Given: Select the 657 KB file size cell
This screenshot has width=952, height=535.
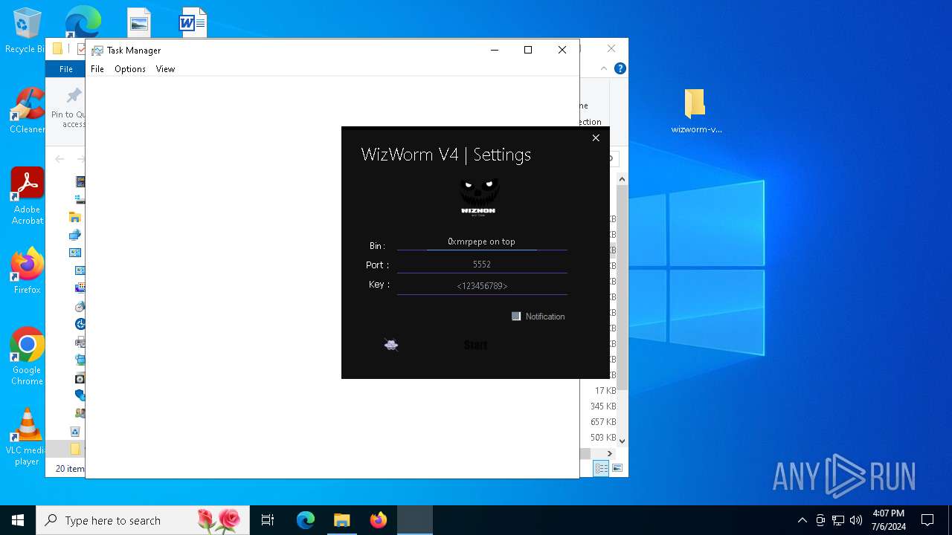Looking at the screenshot, I should 603,422.
